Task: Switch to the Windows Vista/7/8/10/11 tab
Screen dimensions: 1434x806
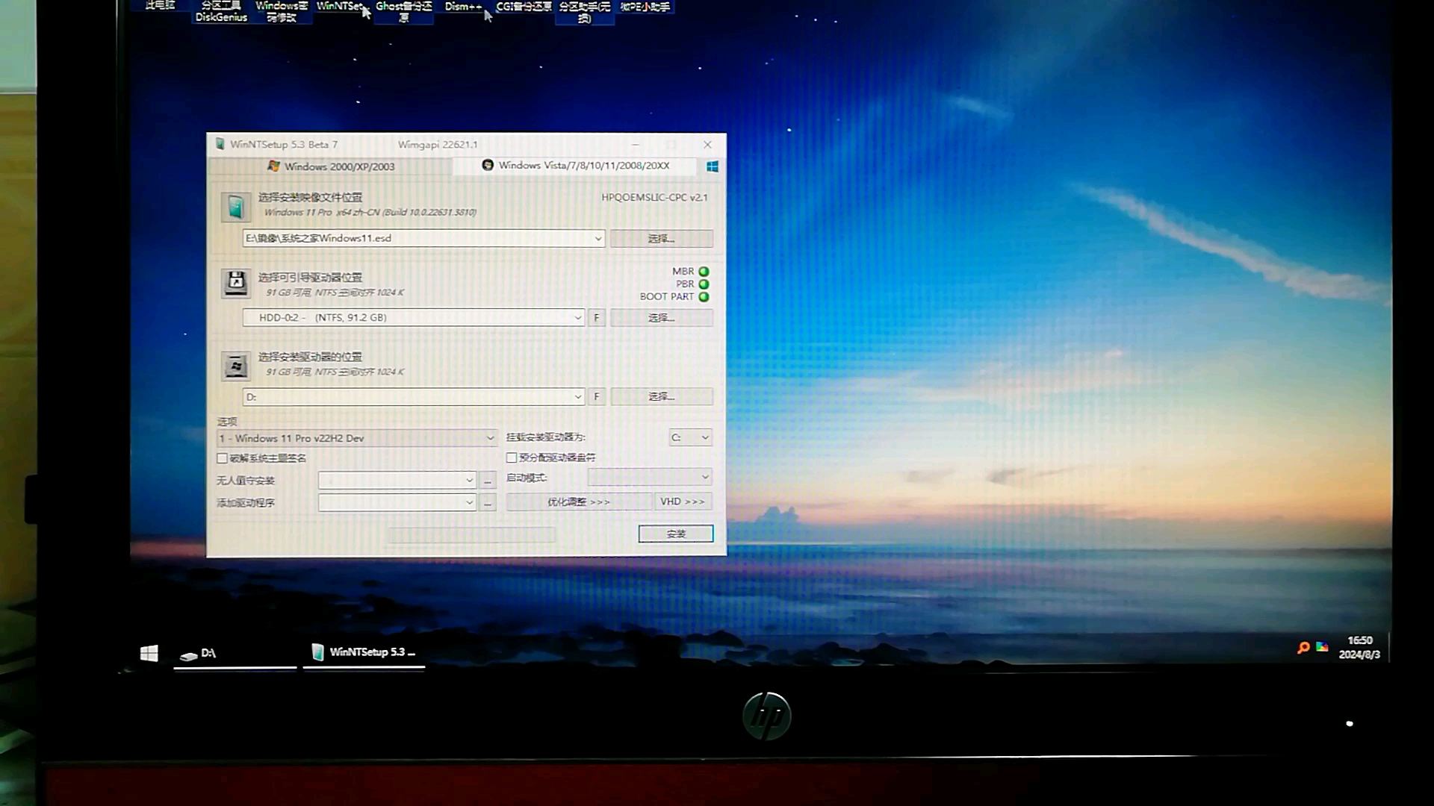Action: (576, 166)
